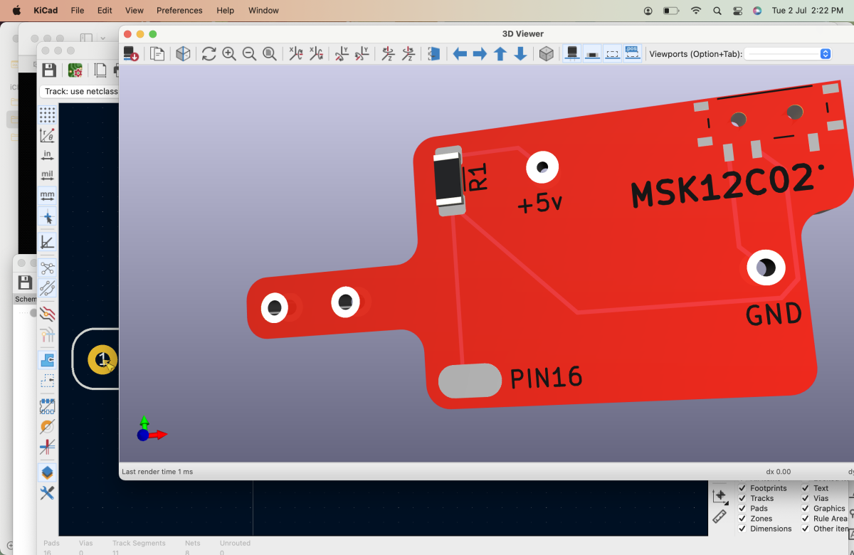Open the Window menu
Image resolution: width=854 pixels, height=555 pixels.
tap(263, 11)
